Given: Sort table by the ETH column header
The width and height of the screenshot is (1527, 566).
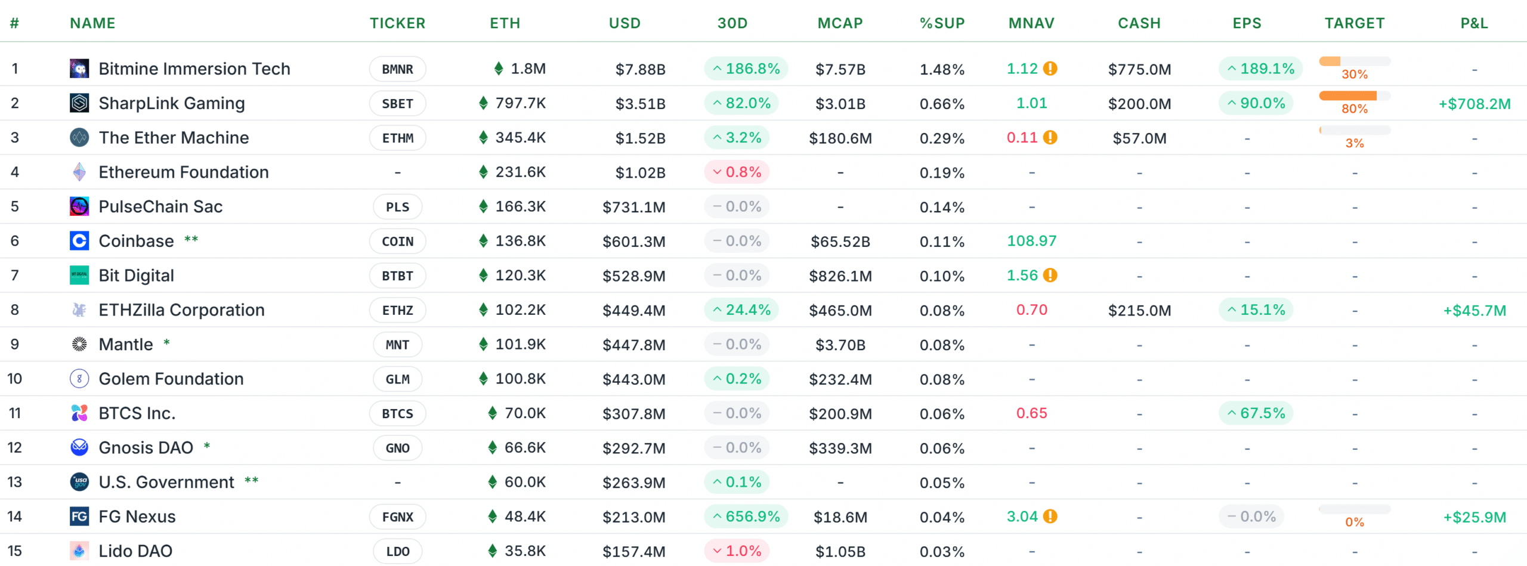Looking at the screenshot, I should (x=505, y=23).
